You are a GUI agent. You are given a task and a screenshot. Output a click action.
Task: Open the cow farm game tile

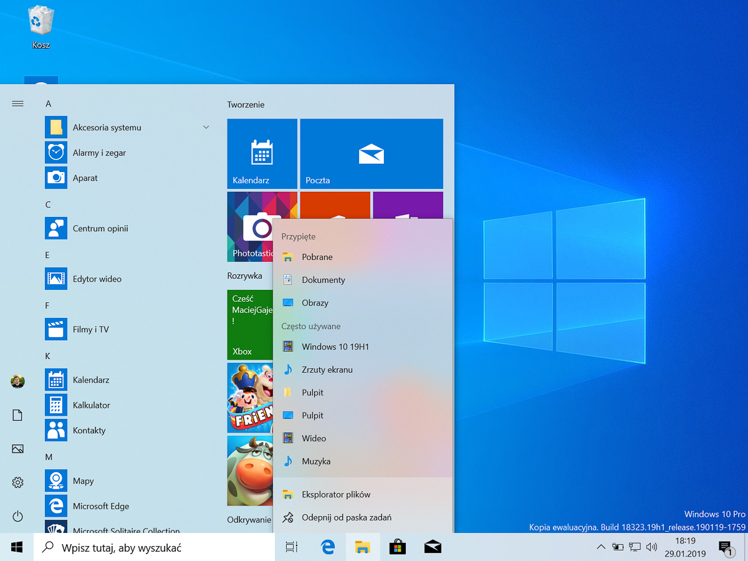[x=250, y=471]
